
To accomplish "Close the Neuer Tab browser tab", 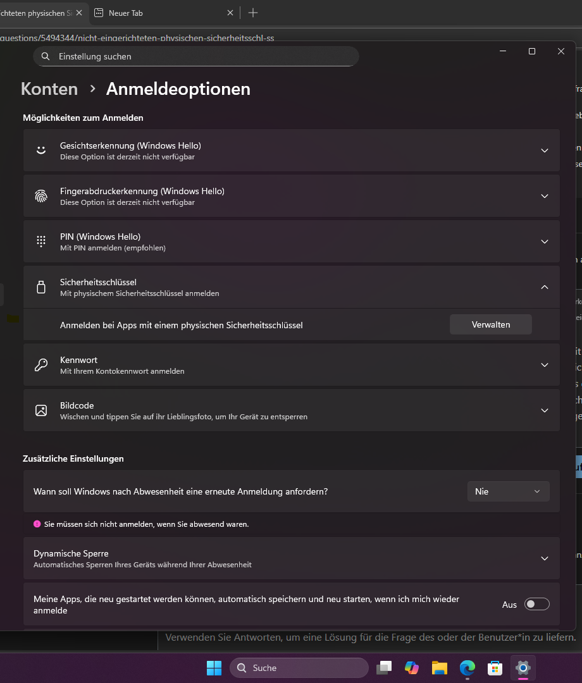I will point(230,13).
